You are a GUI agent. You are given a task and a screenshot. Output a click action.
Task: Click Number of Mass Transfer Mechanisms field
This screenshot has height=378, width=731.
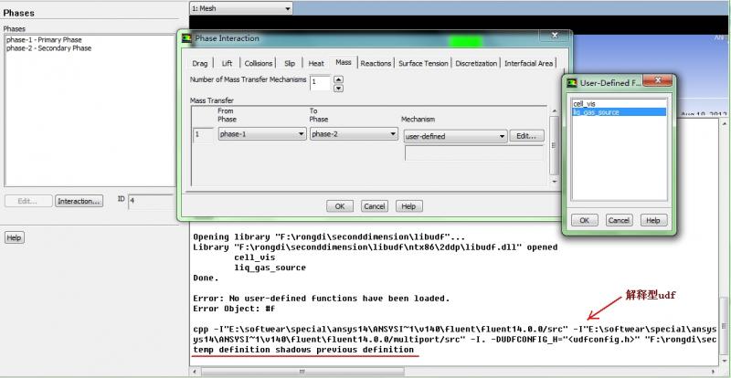pyautogui.click(x=320, y=82)
